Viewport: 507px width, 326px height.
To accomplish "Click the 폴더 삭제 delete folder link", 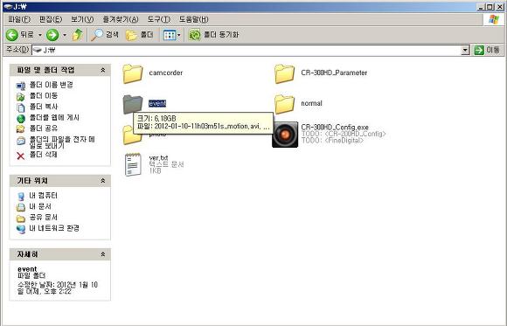I will pyautogui.click(x=44, y=155).
